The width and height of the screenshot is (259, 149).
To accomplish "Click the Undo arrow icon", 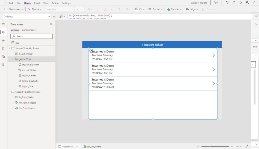I will 227,3.
